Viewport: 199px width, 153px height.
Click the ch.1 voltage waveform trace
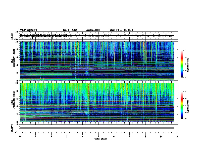(97, 35)
